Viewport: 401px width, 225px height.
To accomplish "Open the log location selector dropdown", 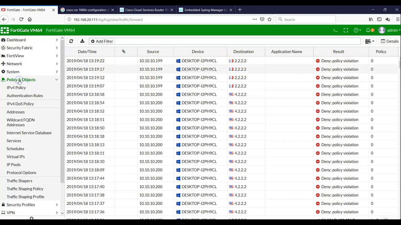I will pyautogui.click(x=370, y=41).
